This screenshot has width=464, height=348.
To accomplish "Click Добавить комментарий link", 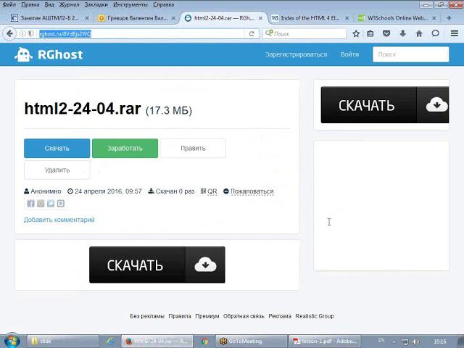I will tap(59, 220).
